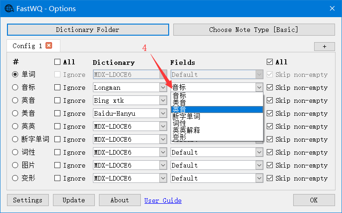Open the Fields dropdown for 词性 row
Viewport: 342px width, 213px height.
[x=259, y=152]
